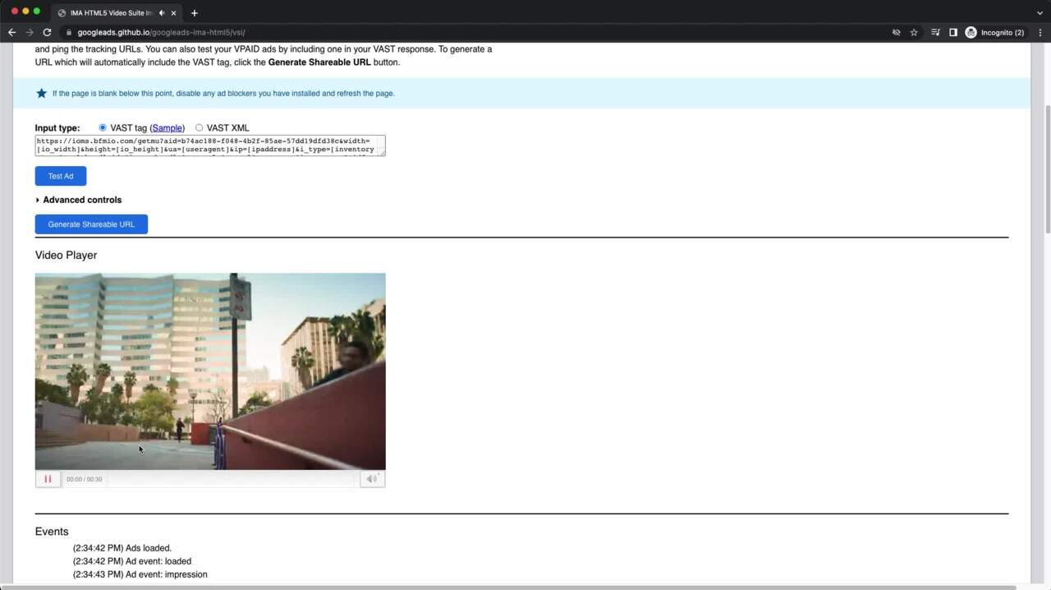Expand the Advanced controls section
The width and height of the screenshot is (1051, 590).
[78, 200]
